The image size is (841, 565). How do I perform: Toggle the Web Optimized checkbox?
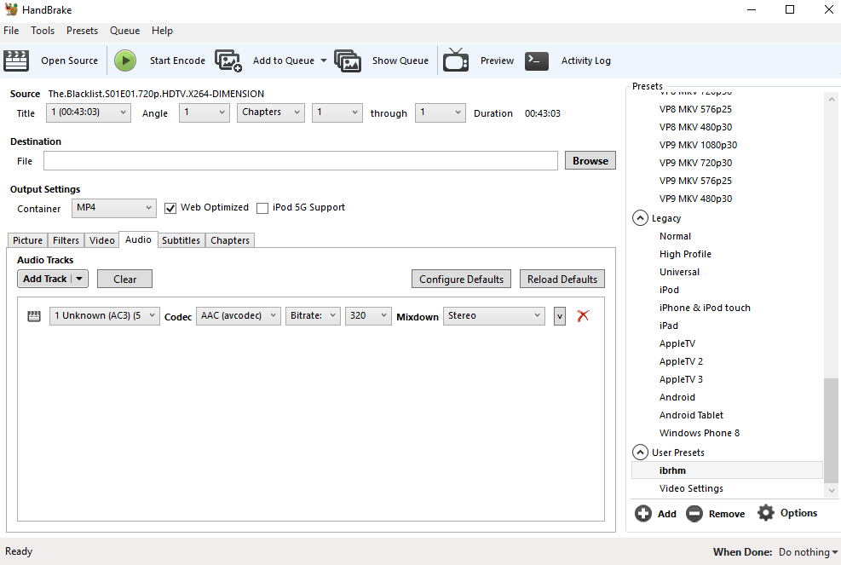click(x=170, y=208)
